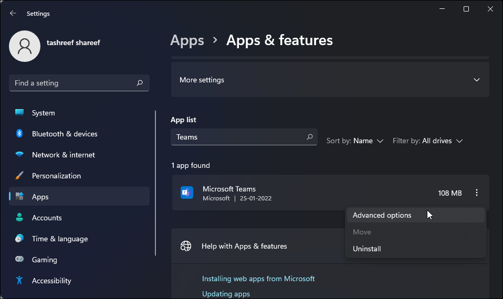Viewport: 503px width, 299px height.
Task: Open the Updating apps help link
Action: coord(226,294)
